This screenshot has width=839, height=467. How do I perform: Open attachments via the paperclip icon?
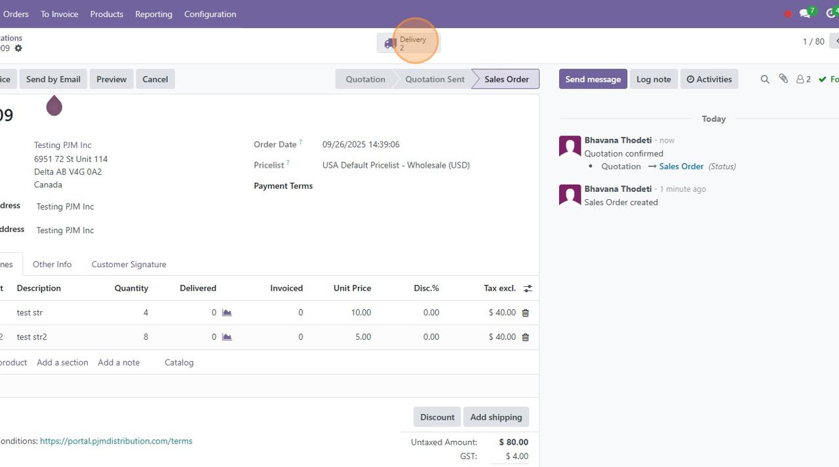pyautogui.click(x=783, y=79)
